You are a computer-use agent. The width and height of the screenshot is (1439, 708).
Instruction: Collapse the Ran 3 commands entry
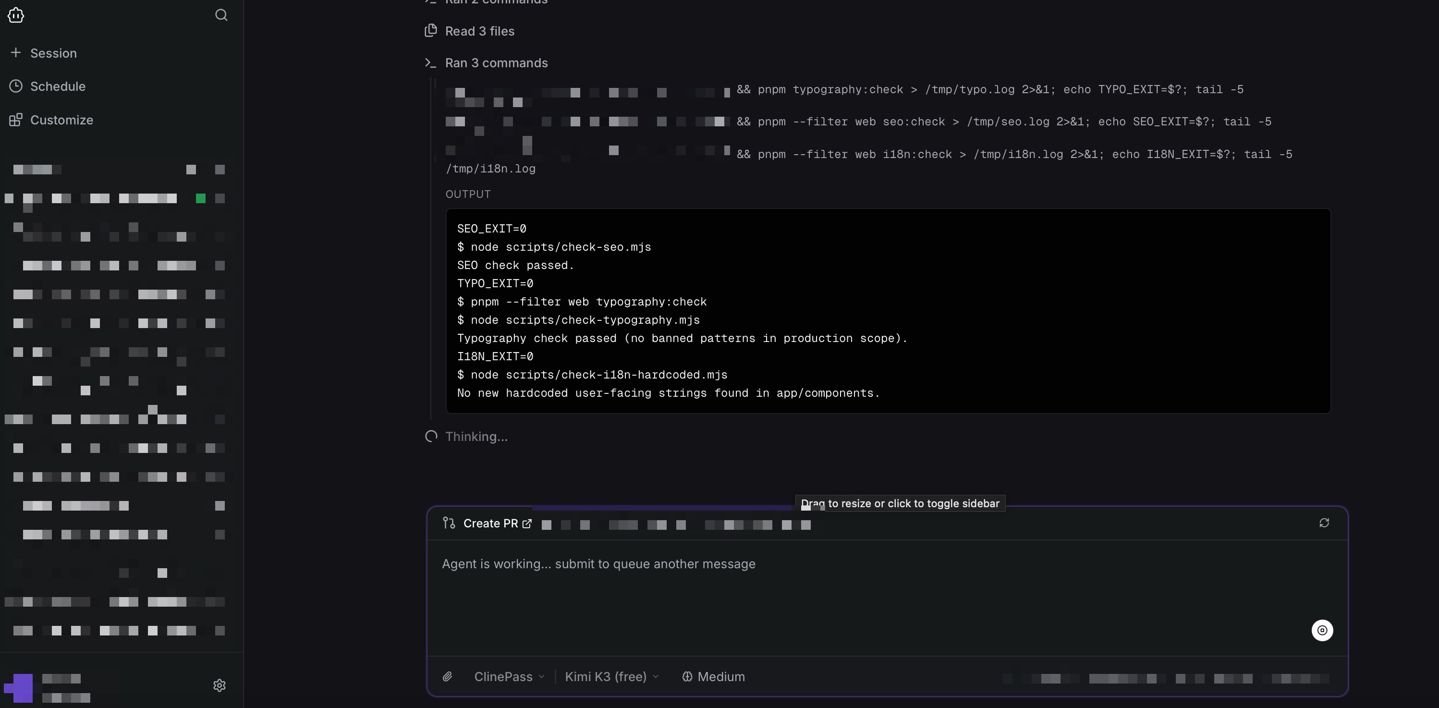(496, 63)
